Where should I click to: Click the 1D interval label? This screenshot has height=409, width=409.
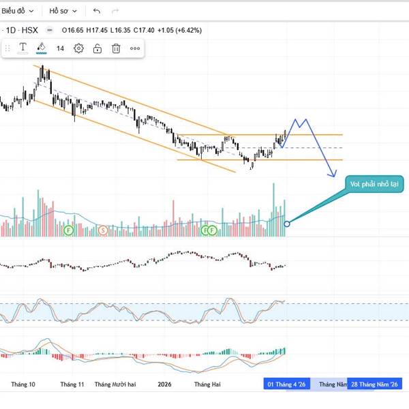11,30
